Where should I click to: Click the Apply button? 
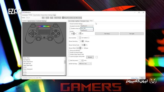(52, 18)
